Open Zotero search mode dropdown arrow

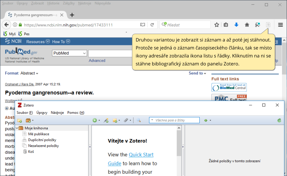click(152, 120)
